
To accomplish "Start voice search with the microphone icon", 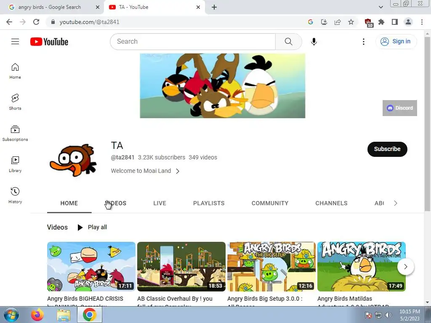I will point(314,42).
